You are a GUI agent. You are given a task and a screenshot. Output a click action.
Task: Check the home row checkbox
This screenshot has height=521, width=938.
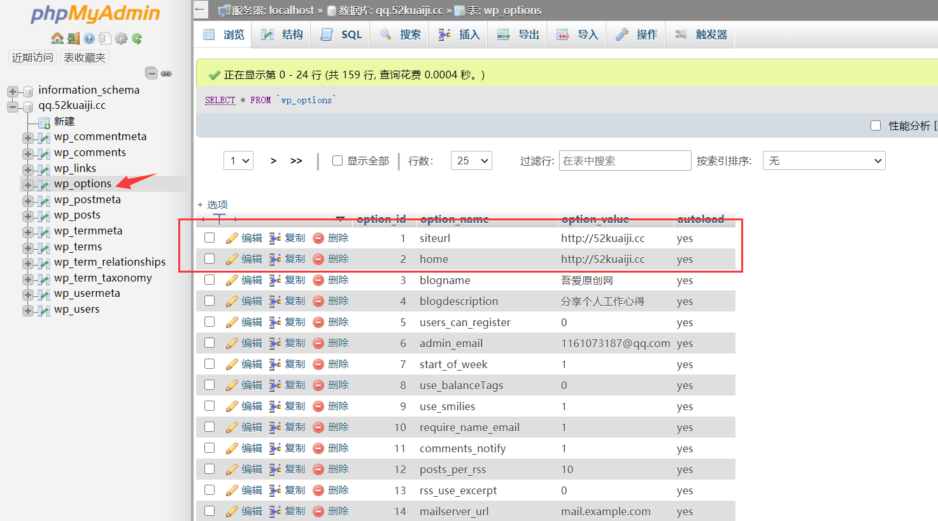210,259
